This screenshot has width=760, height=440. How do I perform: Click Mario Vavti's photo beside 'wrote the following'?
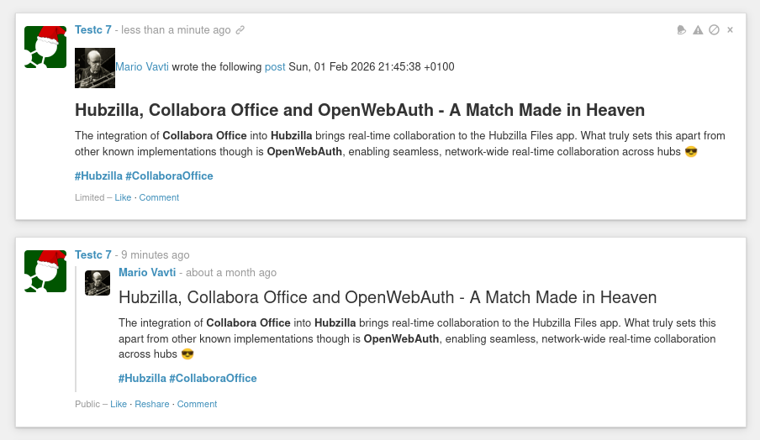(95, 68)
